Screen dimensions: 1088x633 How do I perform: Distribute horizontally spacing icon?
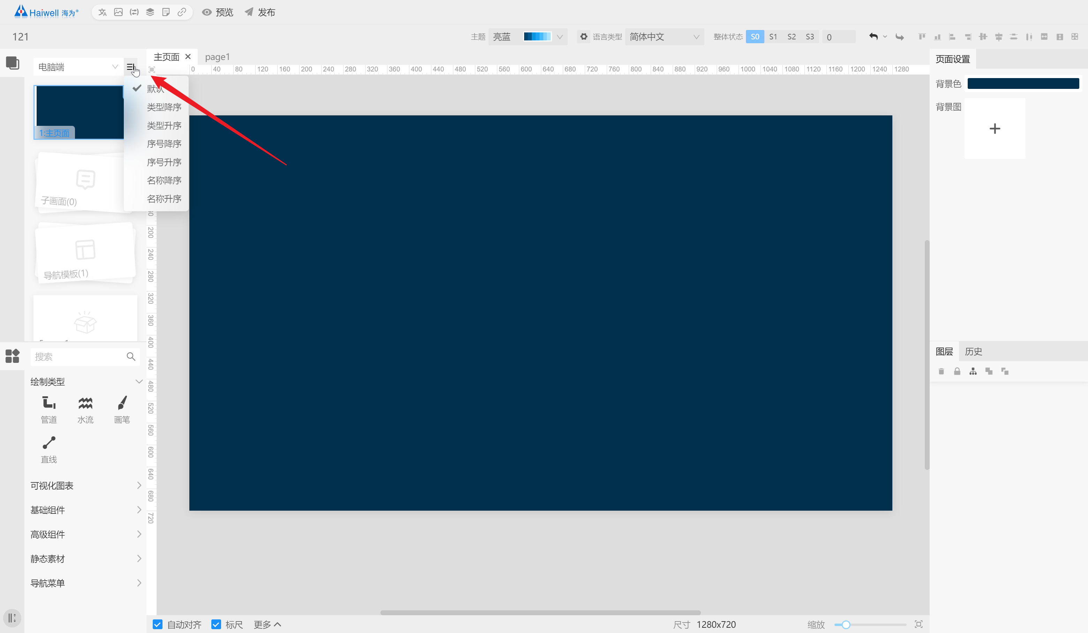[x=1029, y=37]
